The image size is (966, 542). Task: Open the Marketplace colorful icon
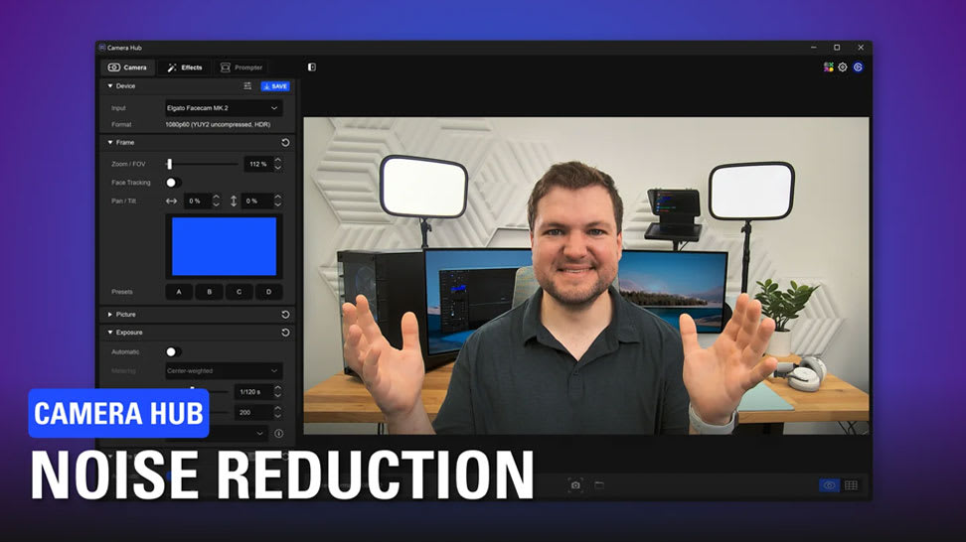pyautogui.click(x=829, y=68)
